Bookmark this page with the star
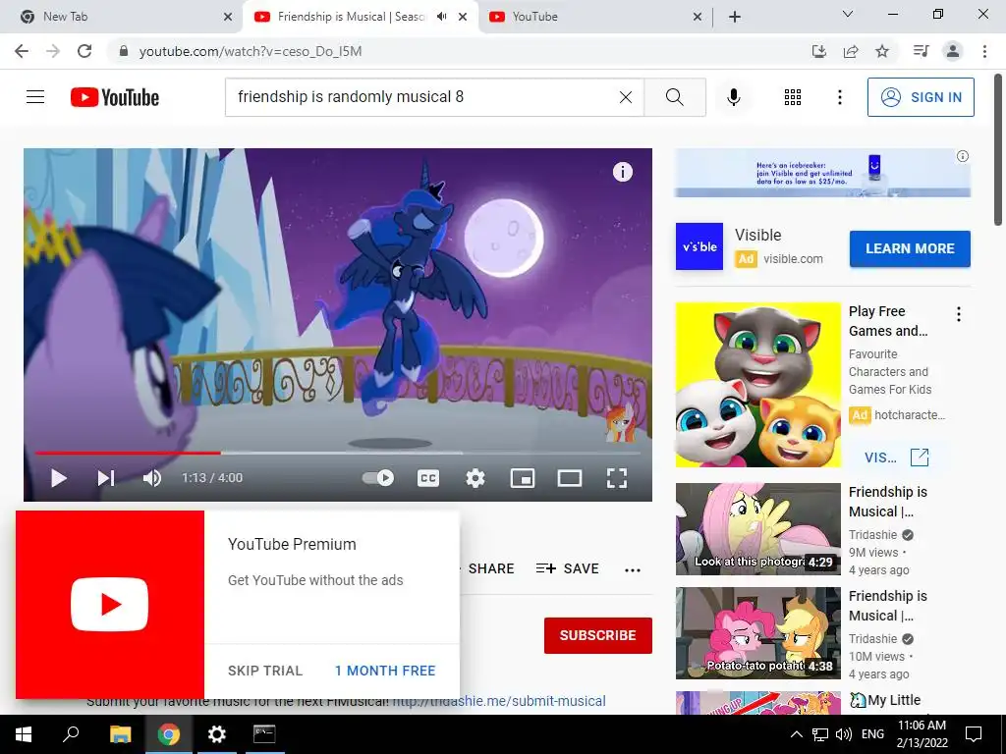Viewport: 1006px width, 754px height. (882, 51)
